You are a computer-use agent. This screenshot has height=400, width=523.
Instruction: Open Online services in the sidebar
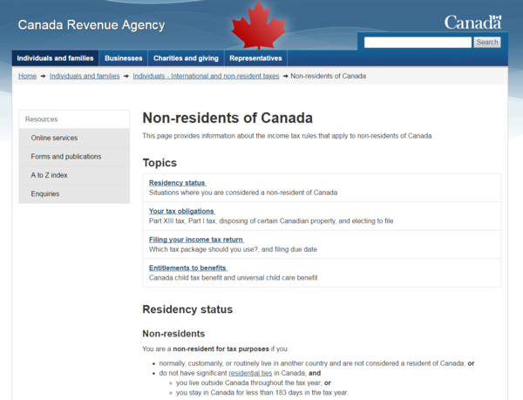click(x=74, y=138)
